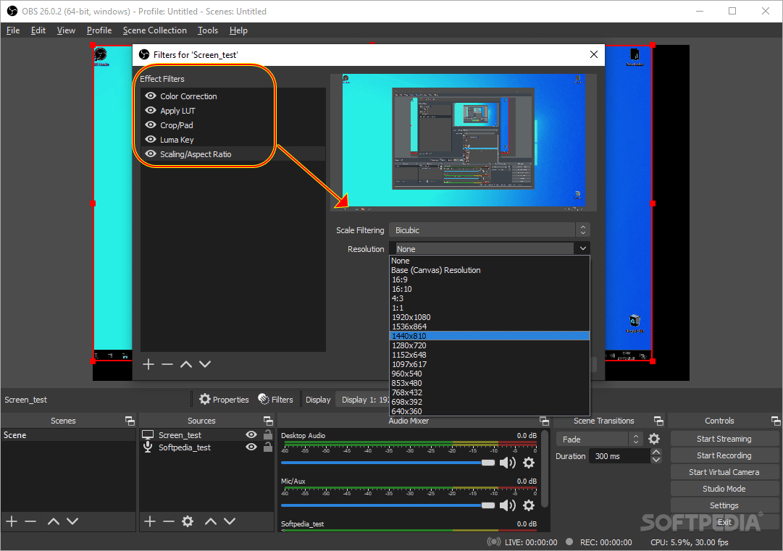Open Scene Transitions properties gear
This screenshot has height=551, width=783.
[654, 439]
